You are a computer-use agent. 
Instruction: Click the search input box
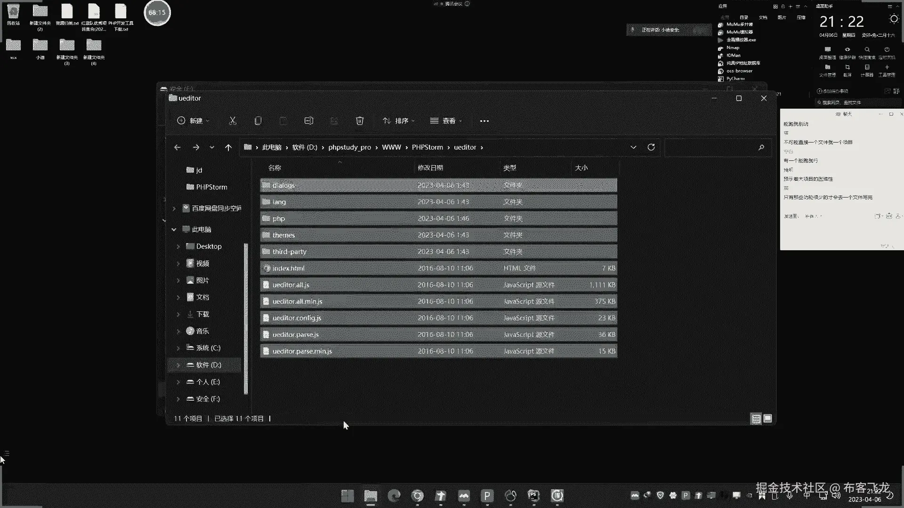tap(711, 147)
